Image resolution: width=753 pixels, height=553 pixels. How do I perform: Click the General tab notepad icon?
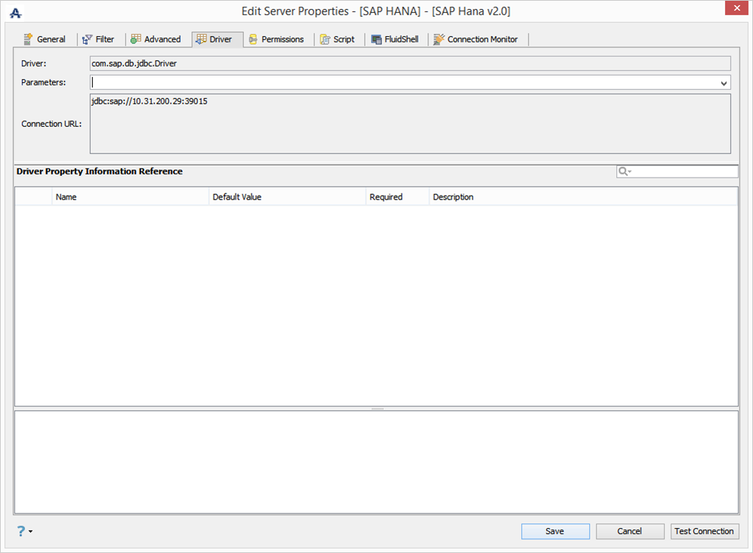pyautogui.click(x=28, y=39)
